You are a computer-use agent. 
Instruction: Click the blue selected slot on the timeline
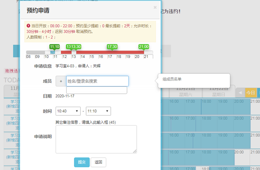click(x=53, y=52)
